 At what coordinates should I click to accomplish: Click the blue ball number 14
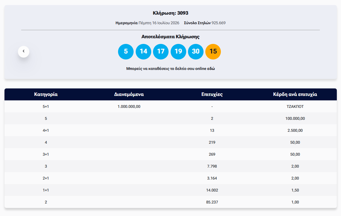click(143, 51)
